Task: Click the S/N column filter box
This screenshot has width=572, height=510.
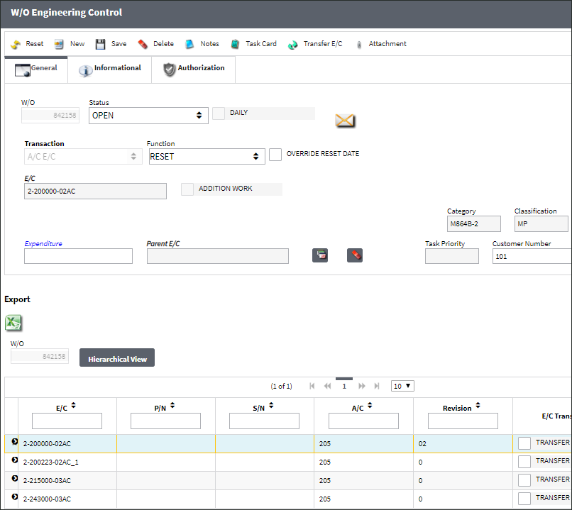Action: pyautogui.click(x=265, y=421)
